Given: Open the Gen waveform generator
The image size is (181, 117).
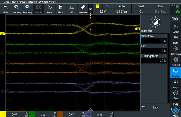Looking at the screenshot, I should click(x=175, y=95).
